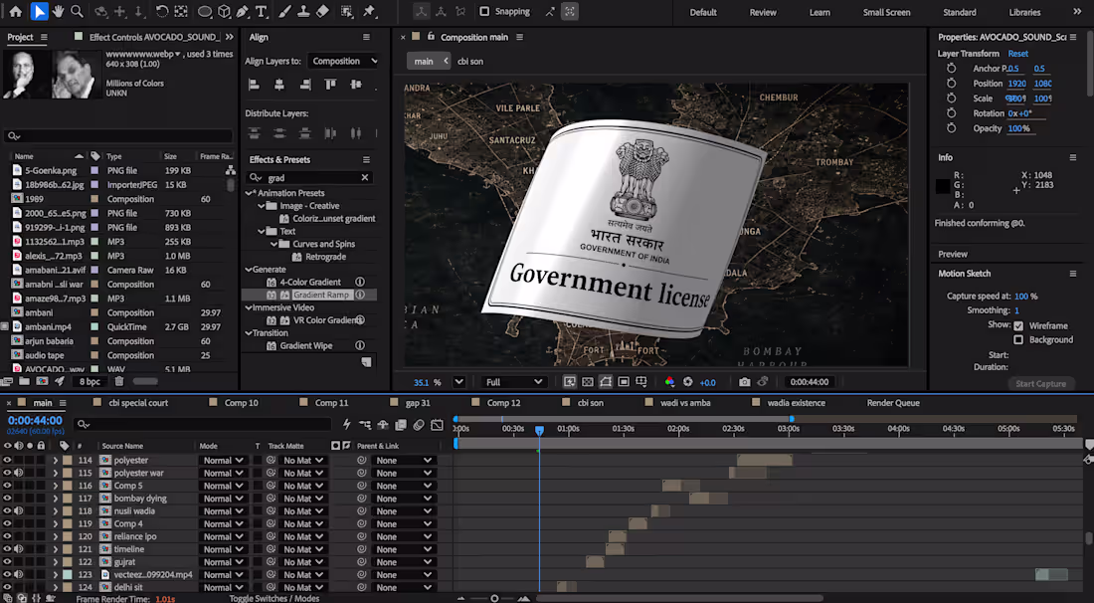
Task: Toggle Rotation stopwatch in Properties panel
Action: [951, 113]
